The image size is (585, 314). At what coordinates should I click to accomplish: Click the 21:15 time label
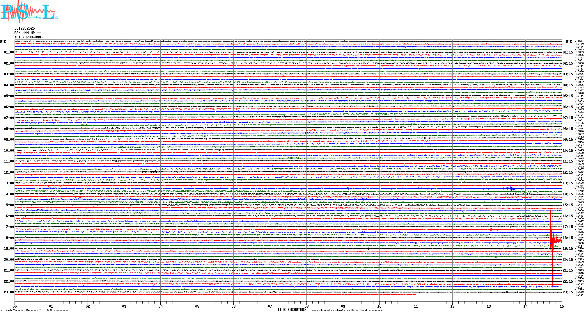(x=568, y=270)
